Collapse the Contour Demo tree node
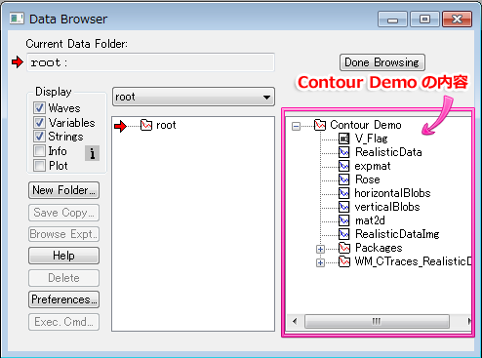This screenshot has height=358, width=482. point(296,126)
